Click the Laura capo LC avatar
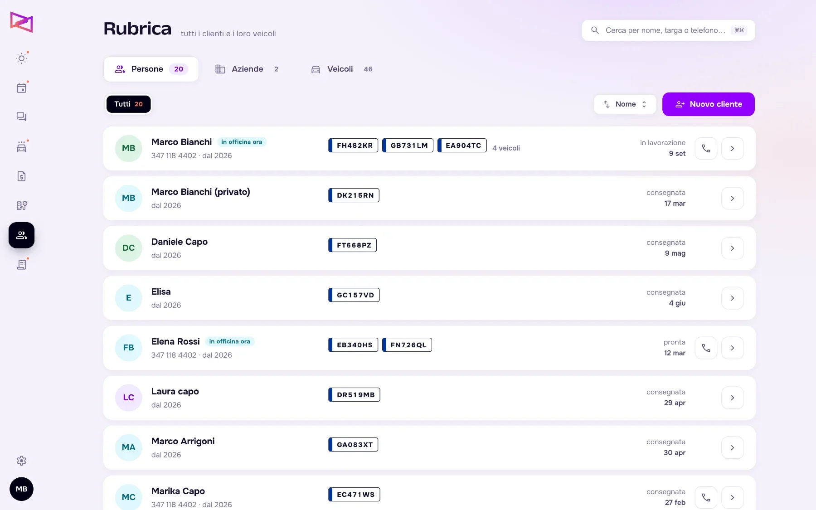The width and height of the screenshot is (816, 510). 129,398
